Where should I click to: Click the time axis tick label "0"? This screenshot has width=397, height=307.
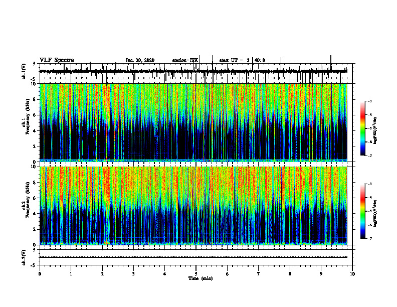pos(40,274)
